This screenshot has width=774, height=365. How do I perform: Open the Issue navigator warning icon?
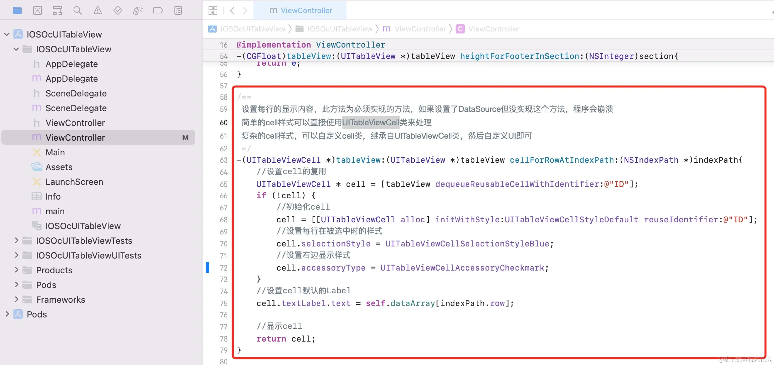pyautogui.click(x=98, y=11)
